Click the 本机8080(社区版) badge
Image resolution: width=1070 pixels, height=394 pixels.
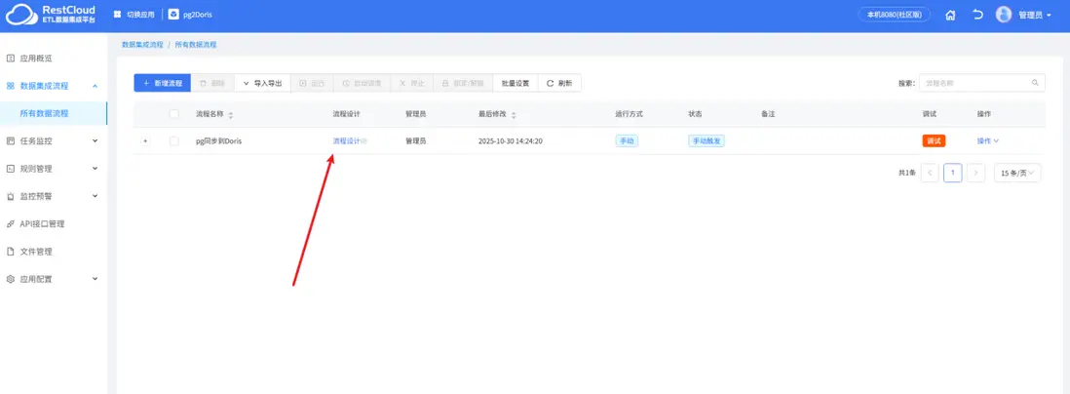[894, 15]
